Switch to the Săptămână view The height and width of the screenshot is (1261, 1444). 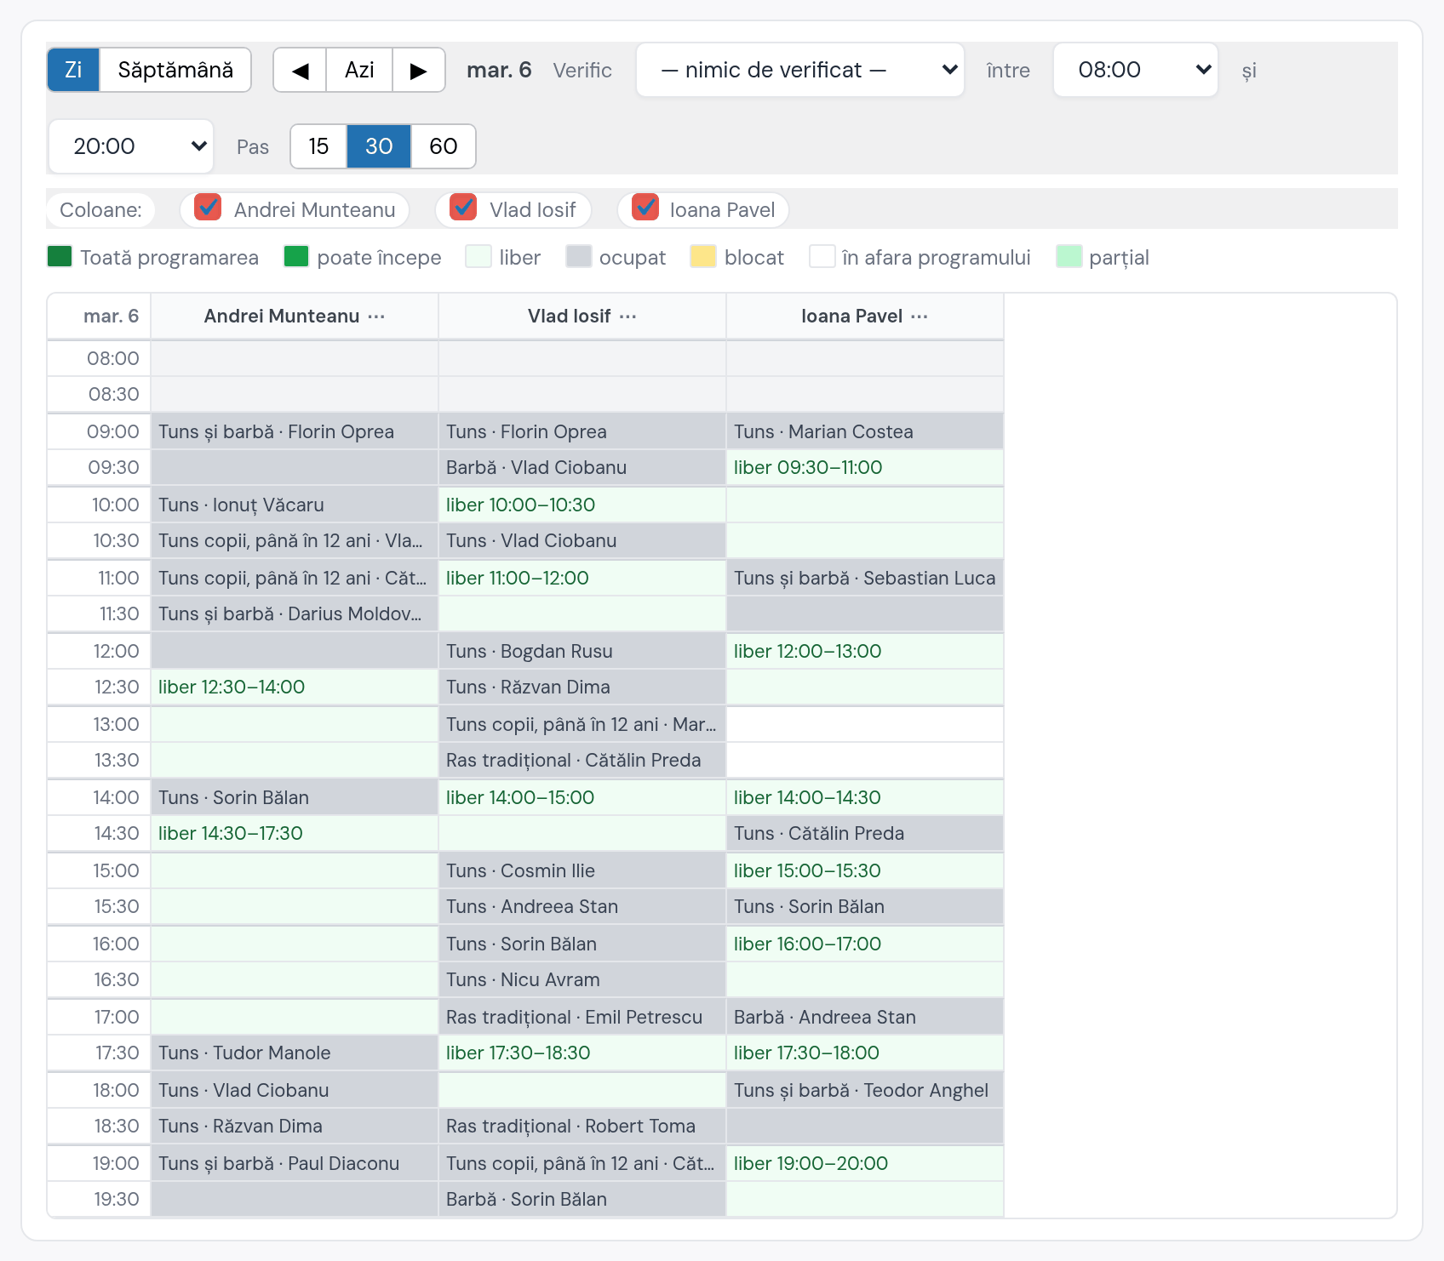pos(175,70)
